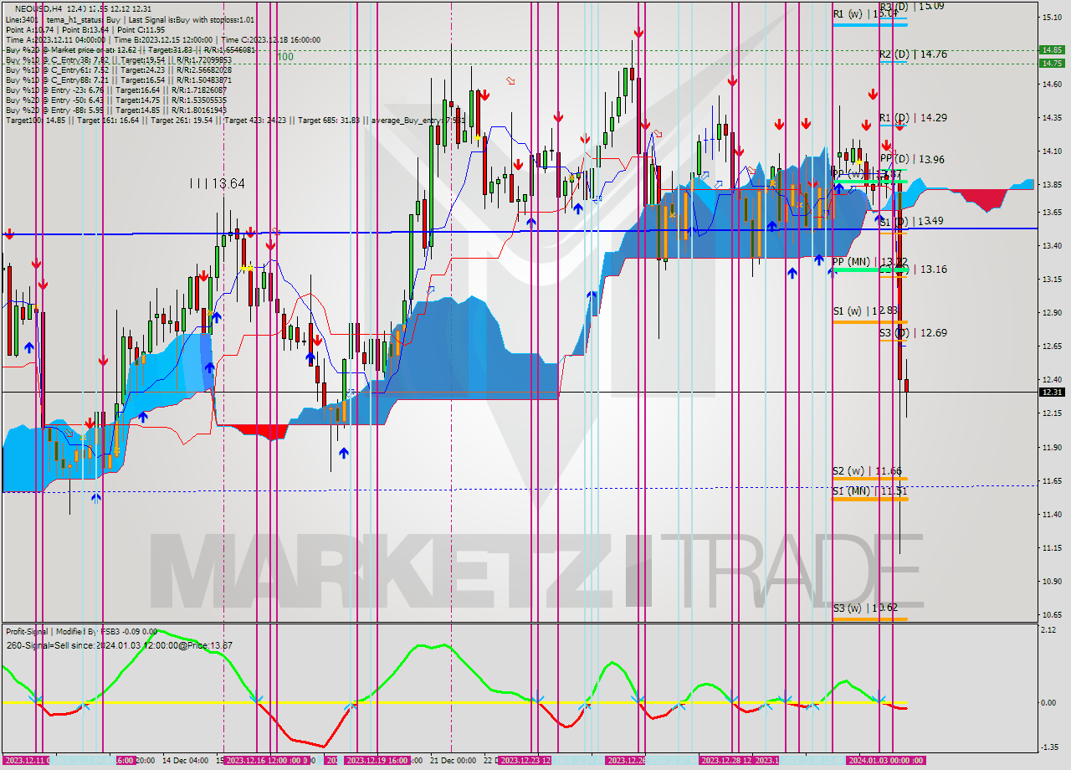
Task: Click the green 14.75 price tag on axis
Action: [x=1051, y=63]
